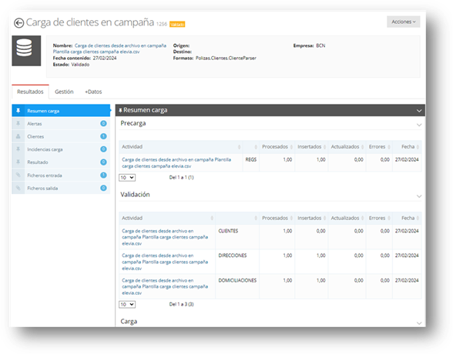Open the Acciones dropdown menu

click(x=404, y=22)
